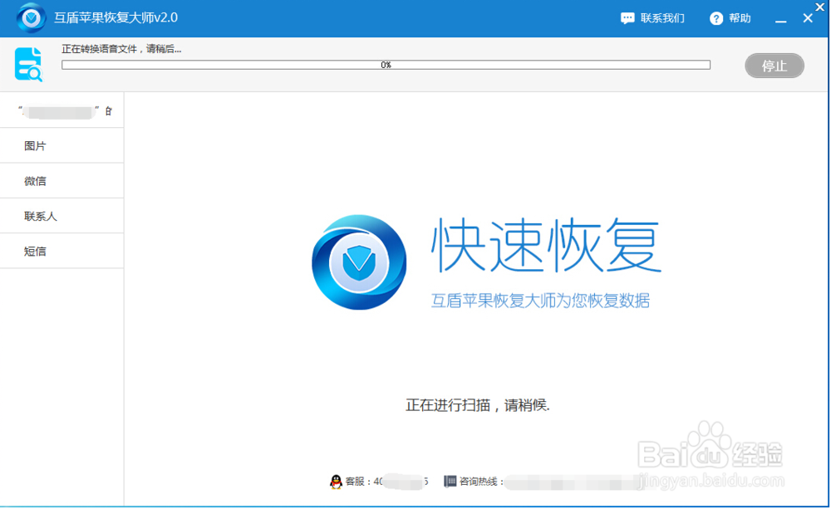
Task: Select the 图片 category in the sidebar
Action: [x=33, y=145]
